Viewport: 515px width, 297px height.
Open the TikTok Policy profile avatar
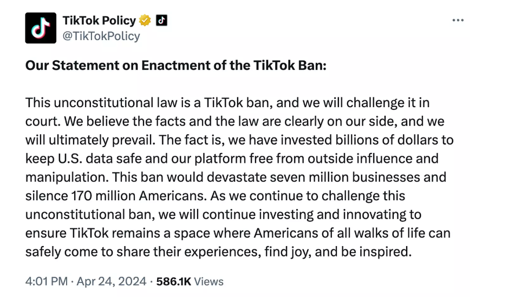pos(41,28)
